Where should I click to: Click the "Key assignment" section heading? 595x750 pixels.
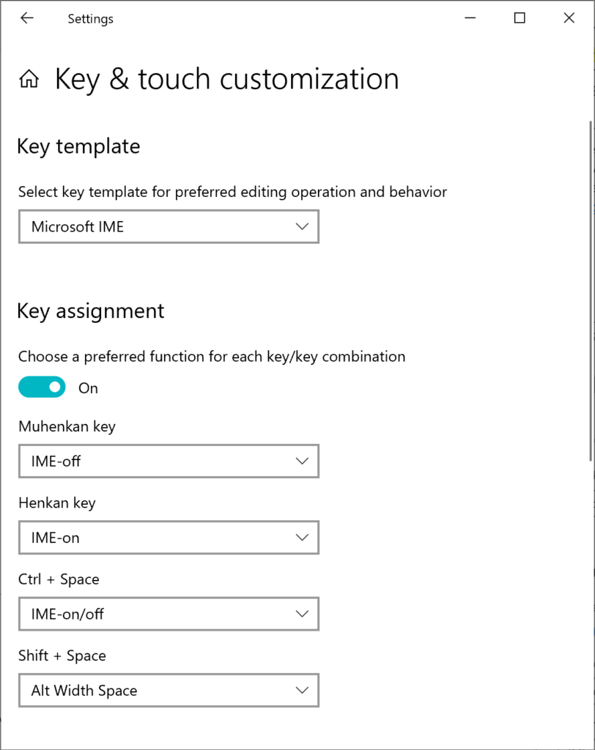pos(91,311)
